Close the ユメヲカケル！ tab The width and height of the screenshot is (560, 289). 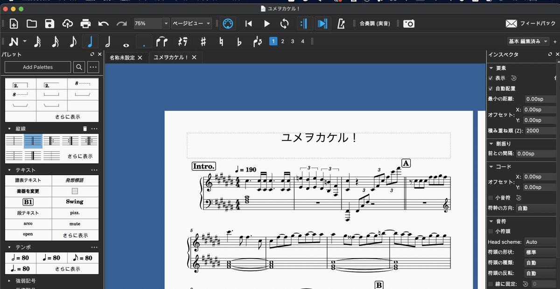point(194,58)
